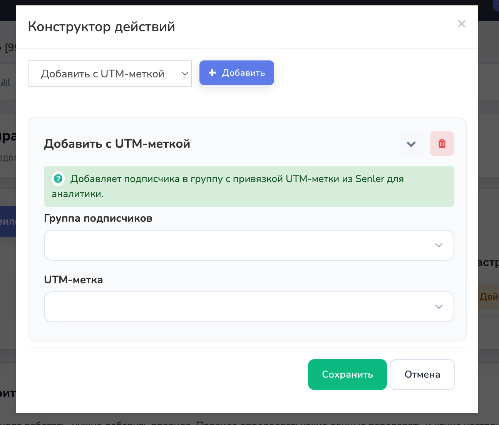The image size is (499, 425).
Task: Click the card heading 'Добавить с UTM-меткой'
Action: (117, 144)
